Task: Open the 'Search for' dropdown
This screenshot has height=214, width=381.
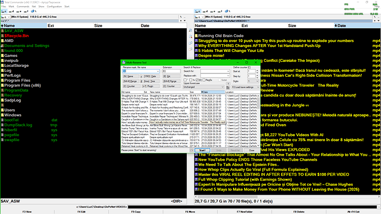Action: point(228,71)
